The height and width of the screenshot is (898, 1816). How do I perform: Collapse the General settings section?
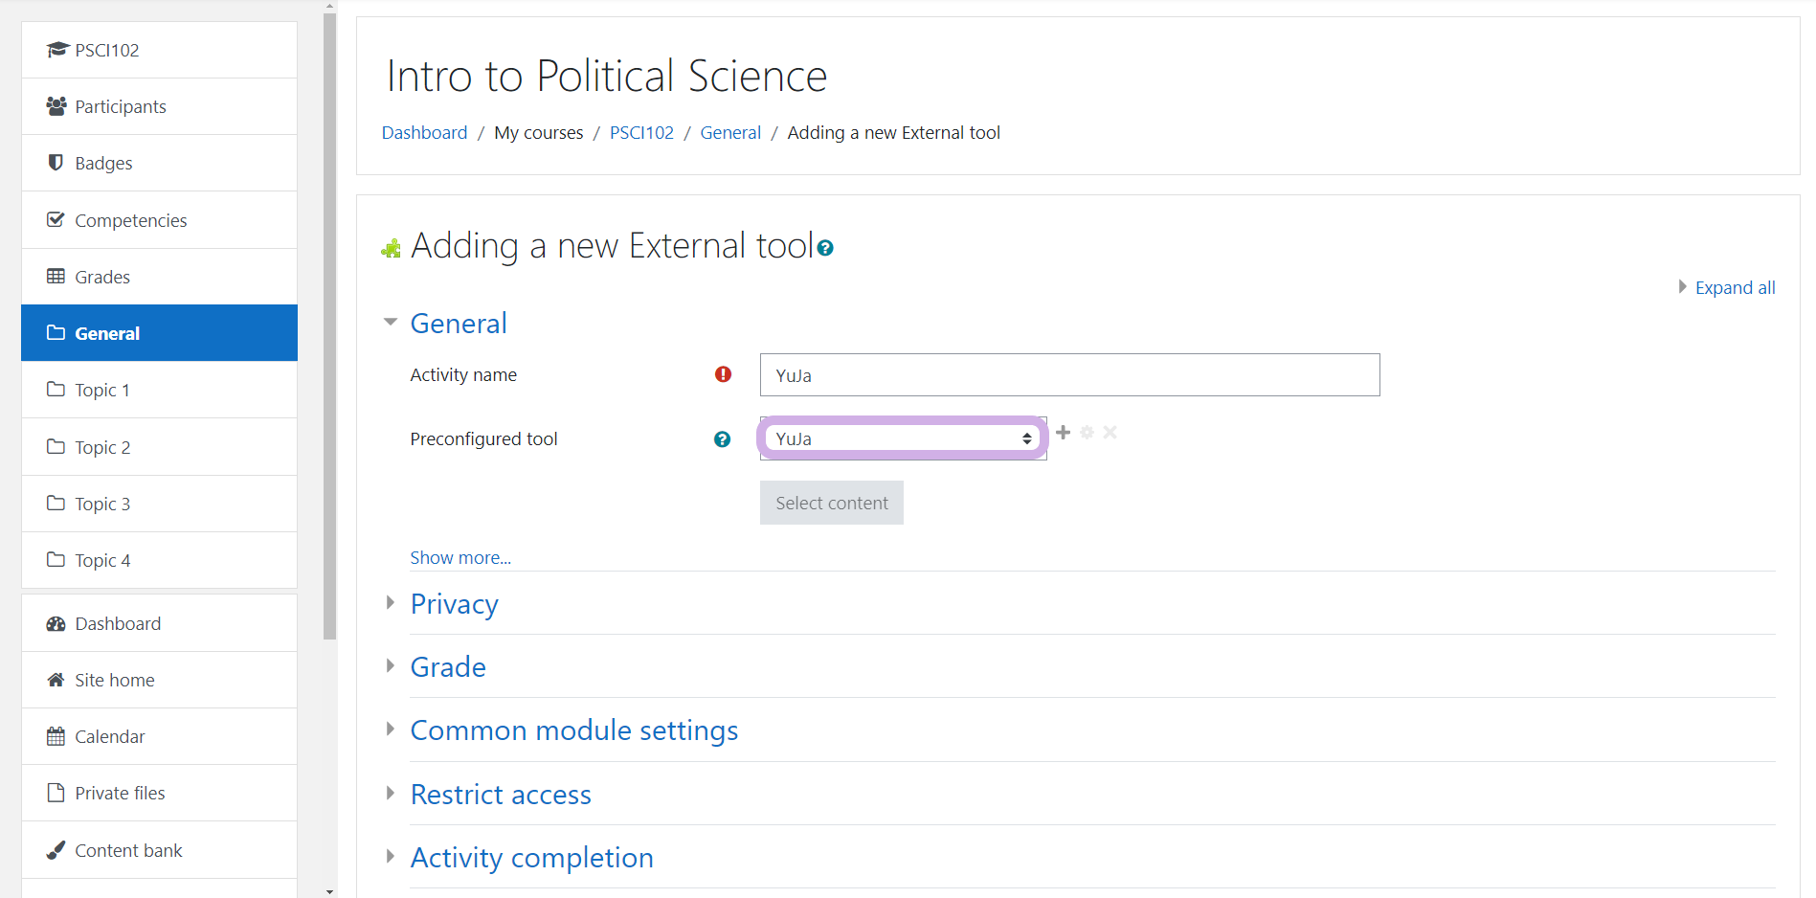pos(458,324)
